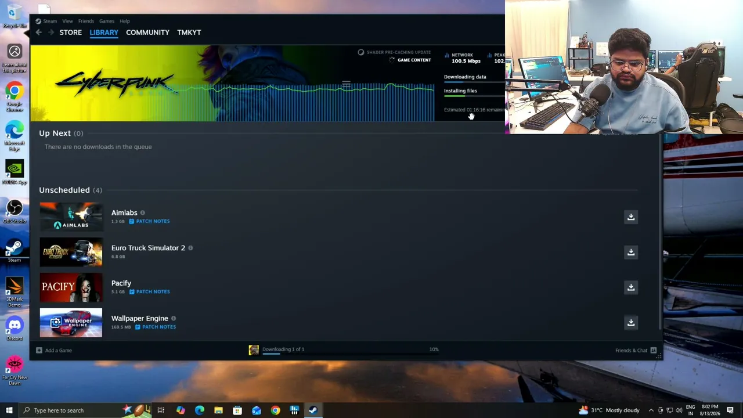Open the Steam menu
The image size is (743, 418).
[50, 21]
